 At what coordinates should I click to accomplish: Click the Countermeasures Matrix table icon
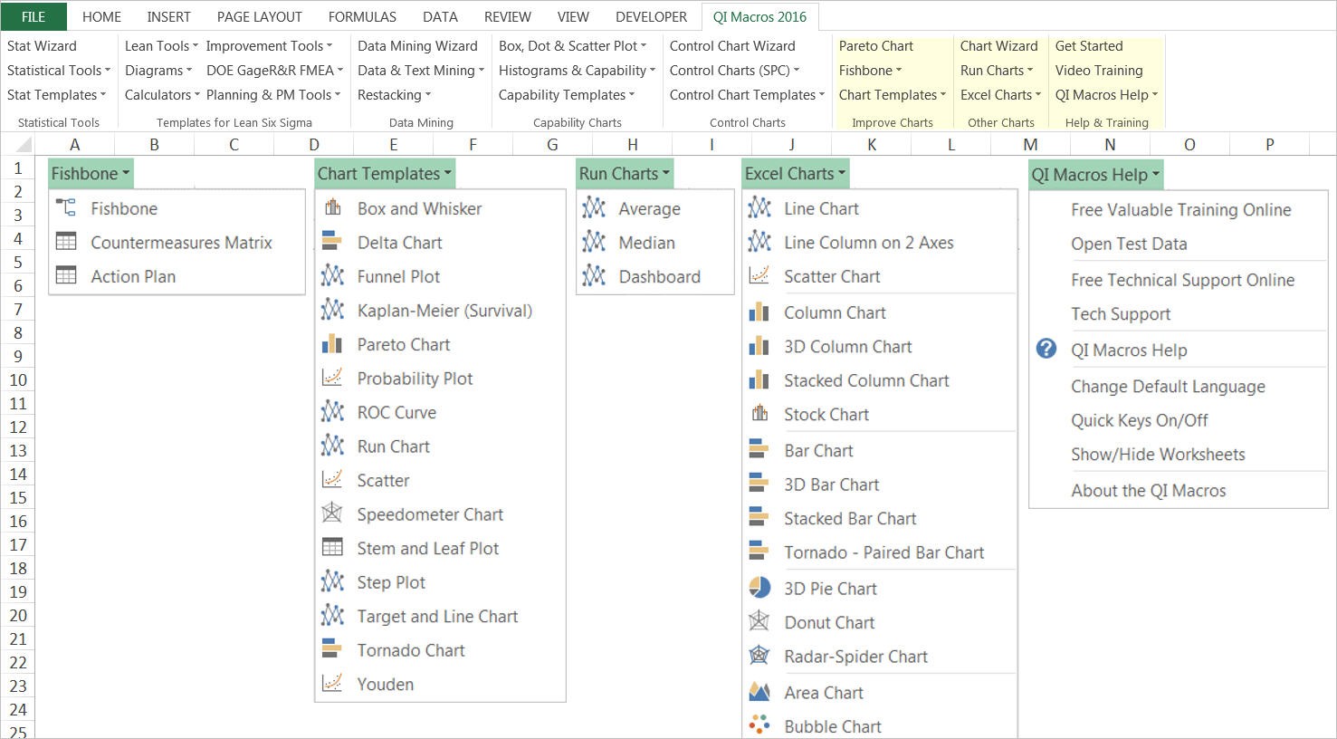[x=66, y=243]
